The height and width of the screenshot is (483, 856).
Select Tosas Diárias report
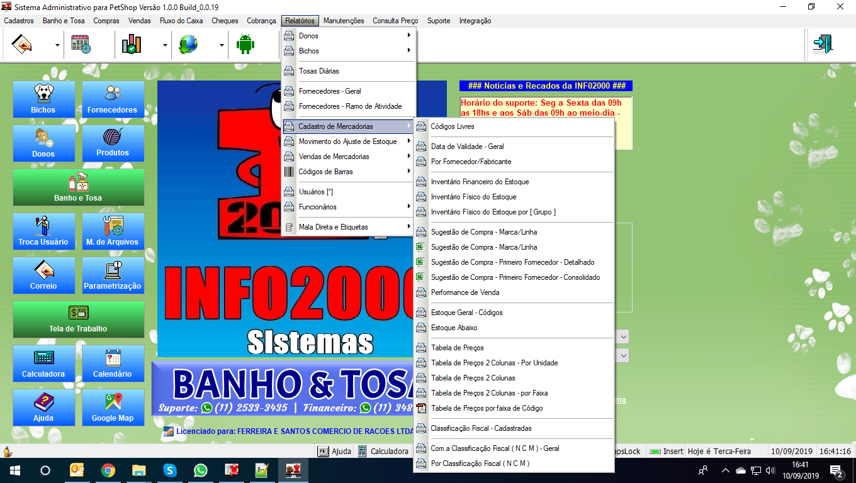point(349,71)
